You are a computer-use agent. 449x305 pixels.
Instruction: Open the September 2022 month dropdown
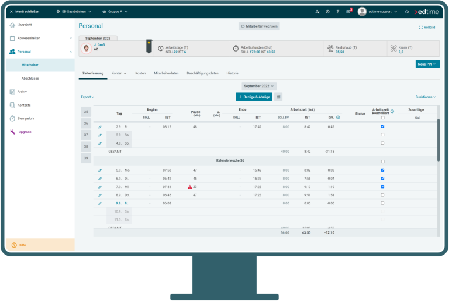click(259, 86)
